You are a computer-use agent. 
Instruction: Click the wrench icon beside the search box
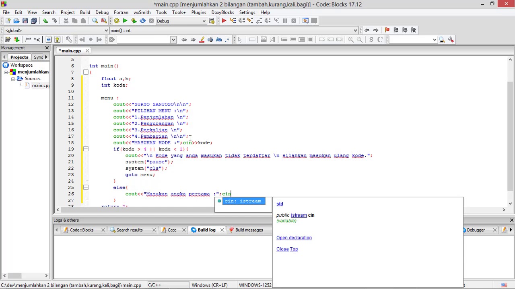point(451,39)
